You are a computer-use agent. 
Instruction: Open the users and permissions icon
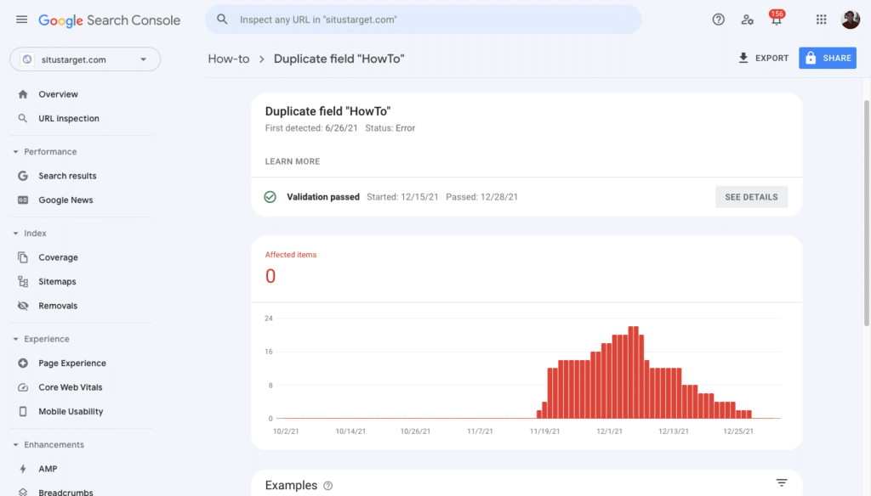747,20
